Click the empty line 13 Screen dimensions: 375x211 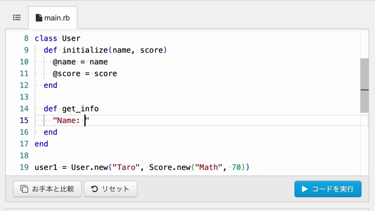pos(197,97)
